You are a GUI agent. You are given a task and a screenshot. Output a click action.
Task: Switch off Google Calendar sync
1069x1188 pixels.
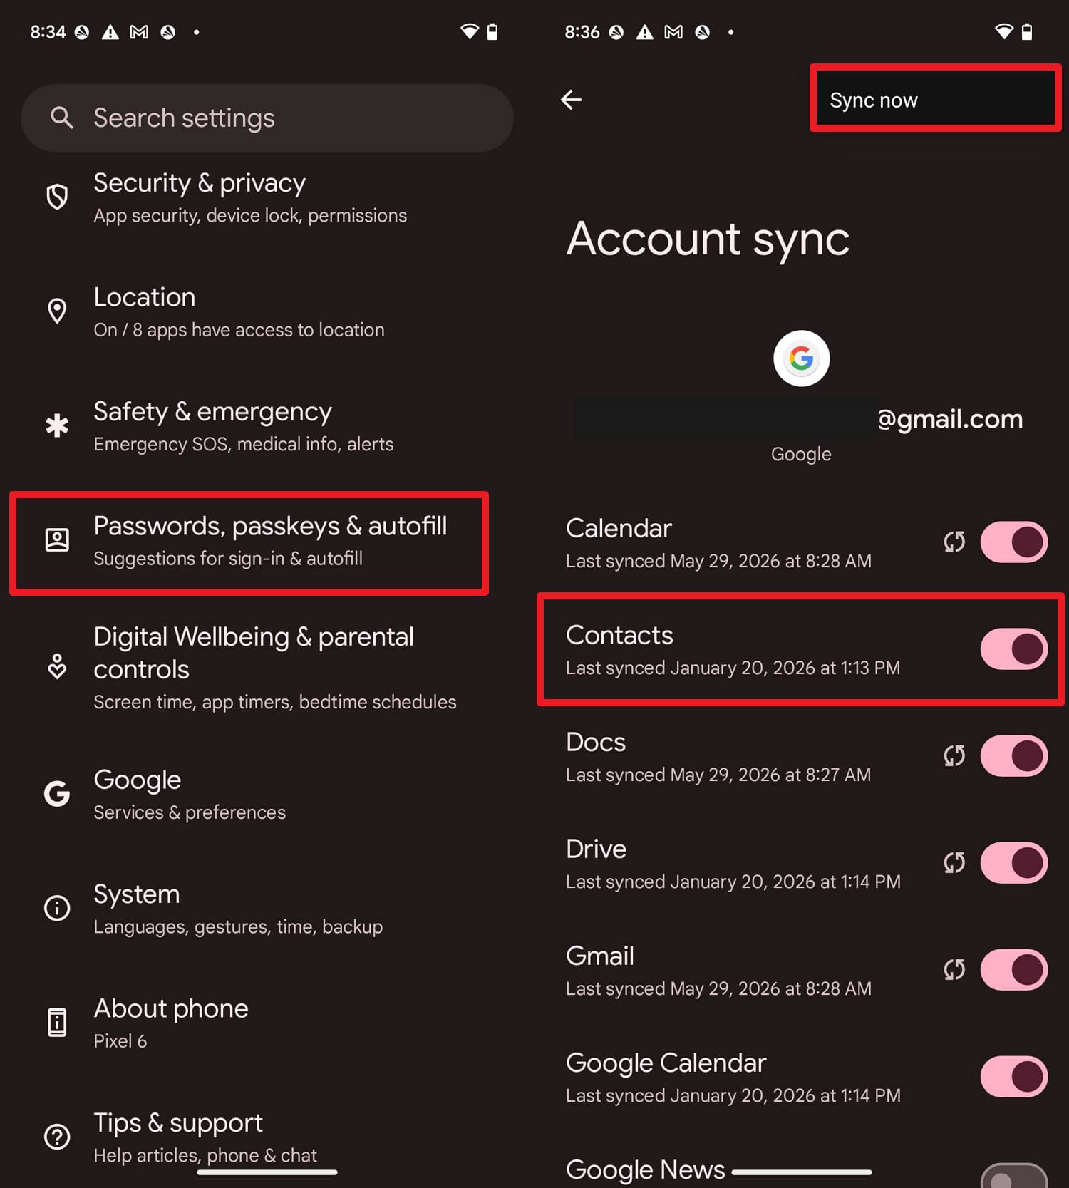pos(1013,1077)
